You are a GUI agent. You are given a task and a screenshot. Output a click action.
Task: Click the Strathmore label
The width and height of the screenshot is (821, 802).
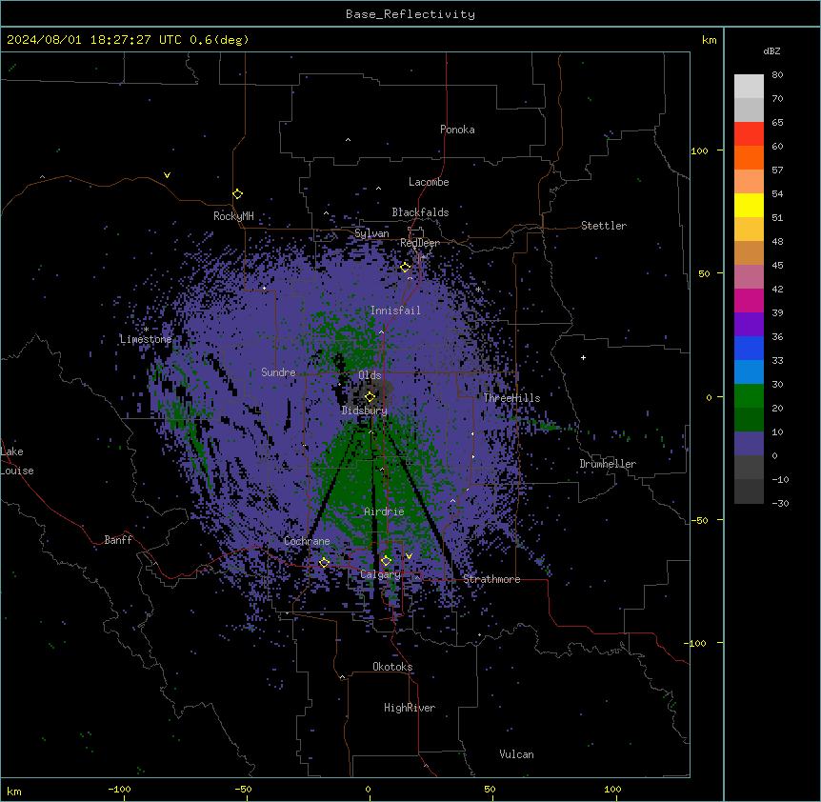click(491, 579)
